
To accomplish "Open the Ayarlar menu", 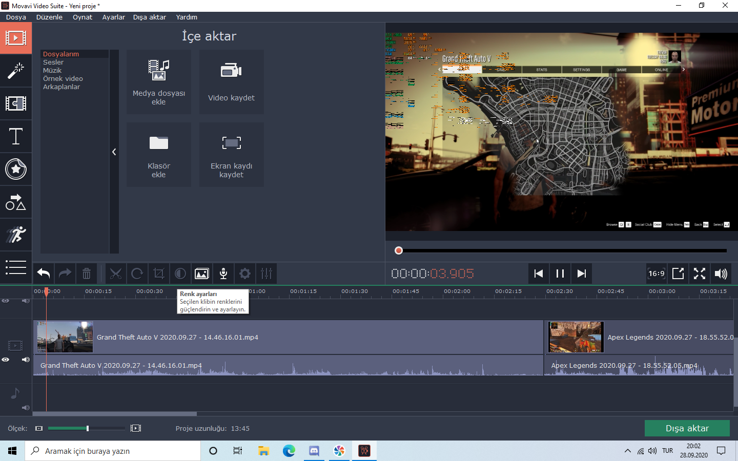I will [113, 17].
